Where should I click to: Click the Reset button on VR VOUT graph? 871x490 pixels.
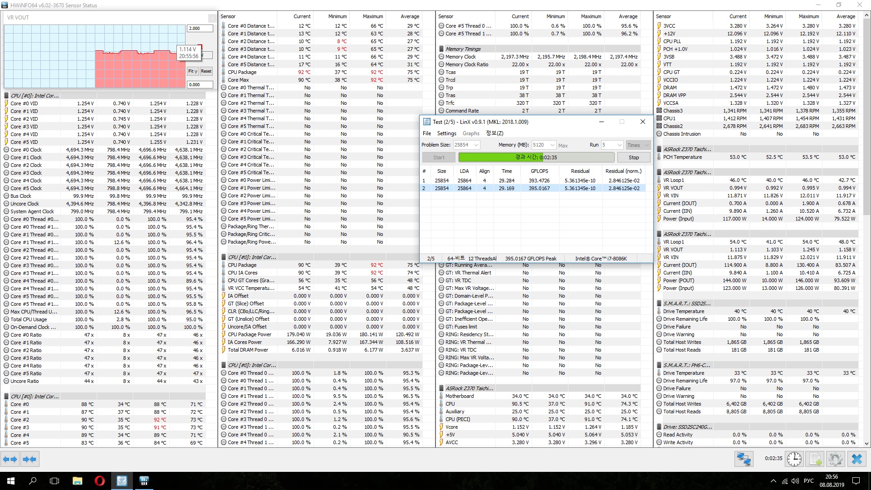[206, 71]
